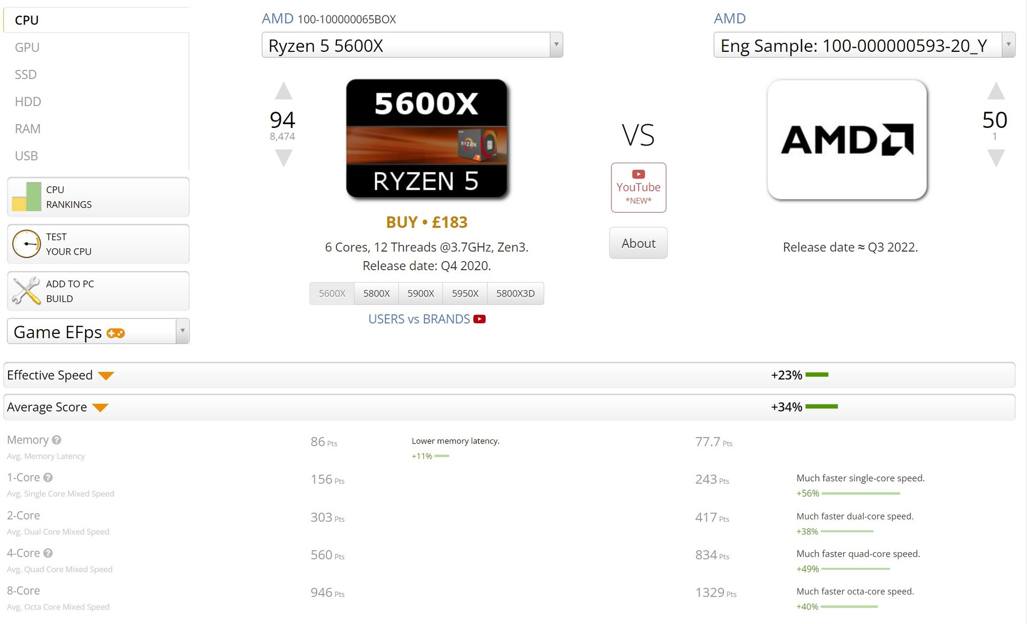Expand the Eng Sample CPU dropdown

click(1008, 45)
